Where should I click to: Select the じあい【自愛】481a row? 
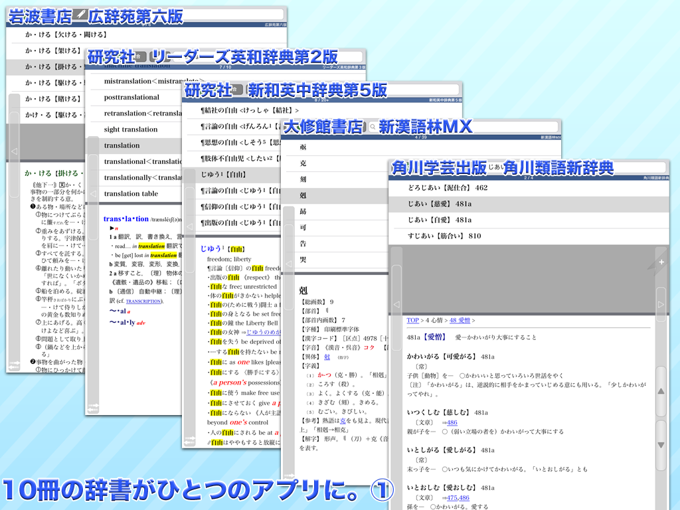click(528, 220)
